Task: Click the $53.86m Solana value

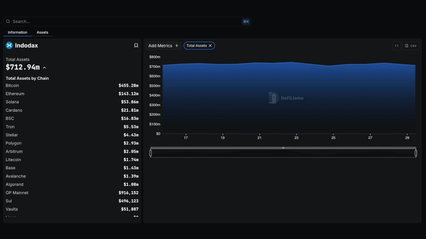Action: (130, 102)
